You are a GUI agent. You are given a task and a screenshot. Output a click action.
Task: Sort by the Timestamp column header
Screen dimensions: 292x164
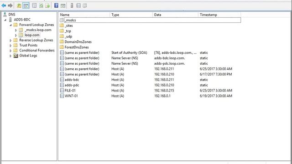[219, 15]
